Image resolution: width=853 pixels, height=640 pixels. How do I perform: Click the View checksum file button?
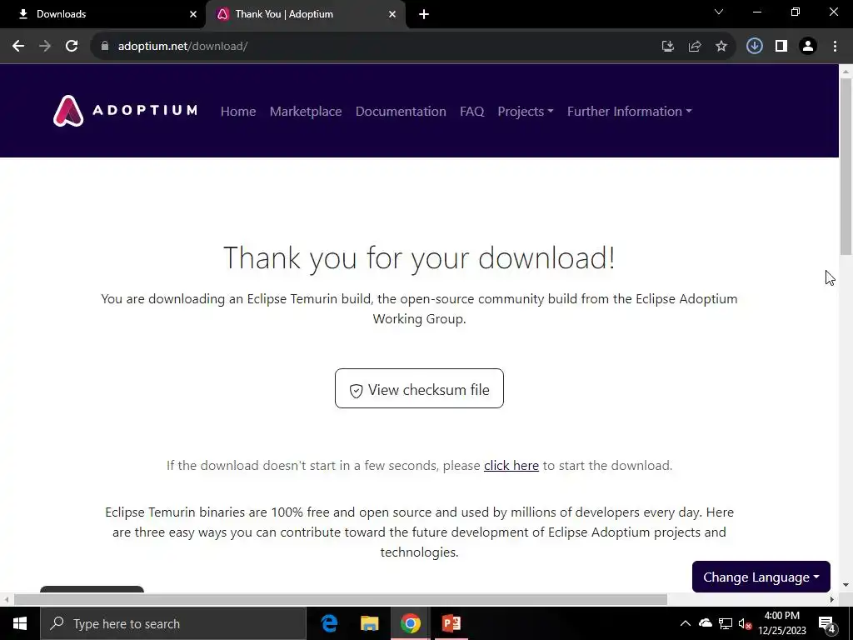coord(420,388)
